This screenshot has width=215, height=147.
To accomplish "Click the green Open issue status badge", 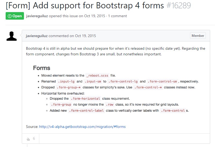I will click(x=15, y=16).
